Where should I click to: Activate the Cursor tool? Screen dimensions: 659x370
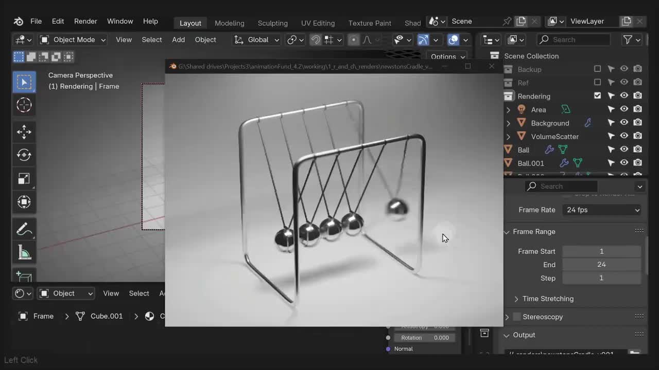click(24, 105)
